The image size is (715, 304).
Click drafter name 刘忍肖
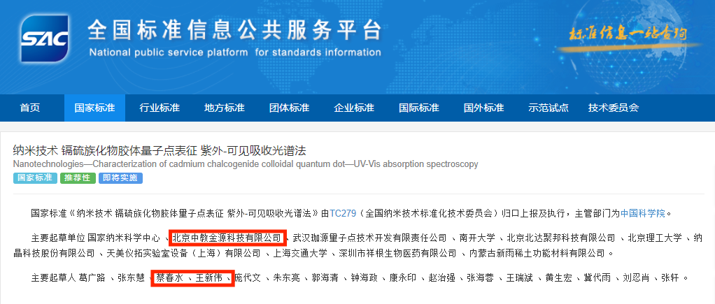click(635, 277)
